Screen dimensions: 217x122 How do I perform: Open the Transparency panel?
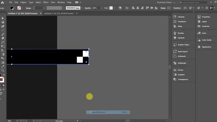pyautogui.click(x=183, y=79)
